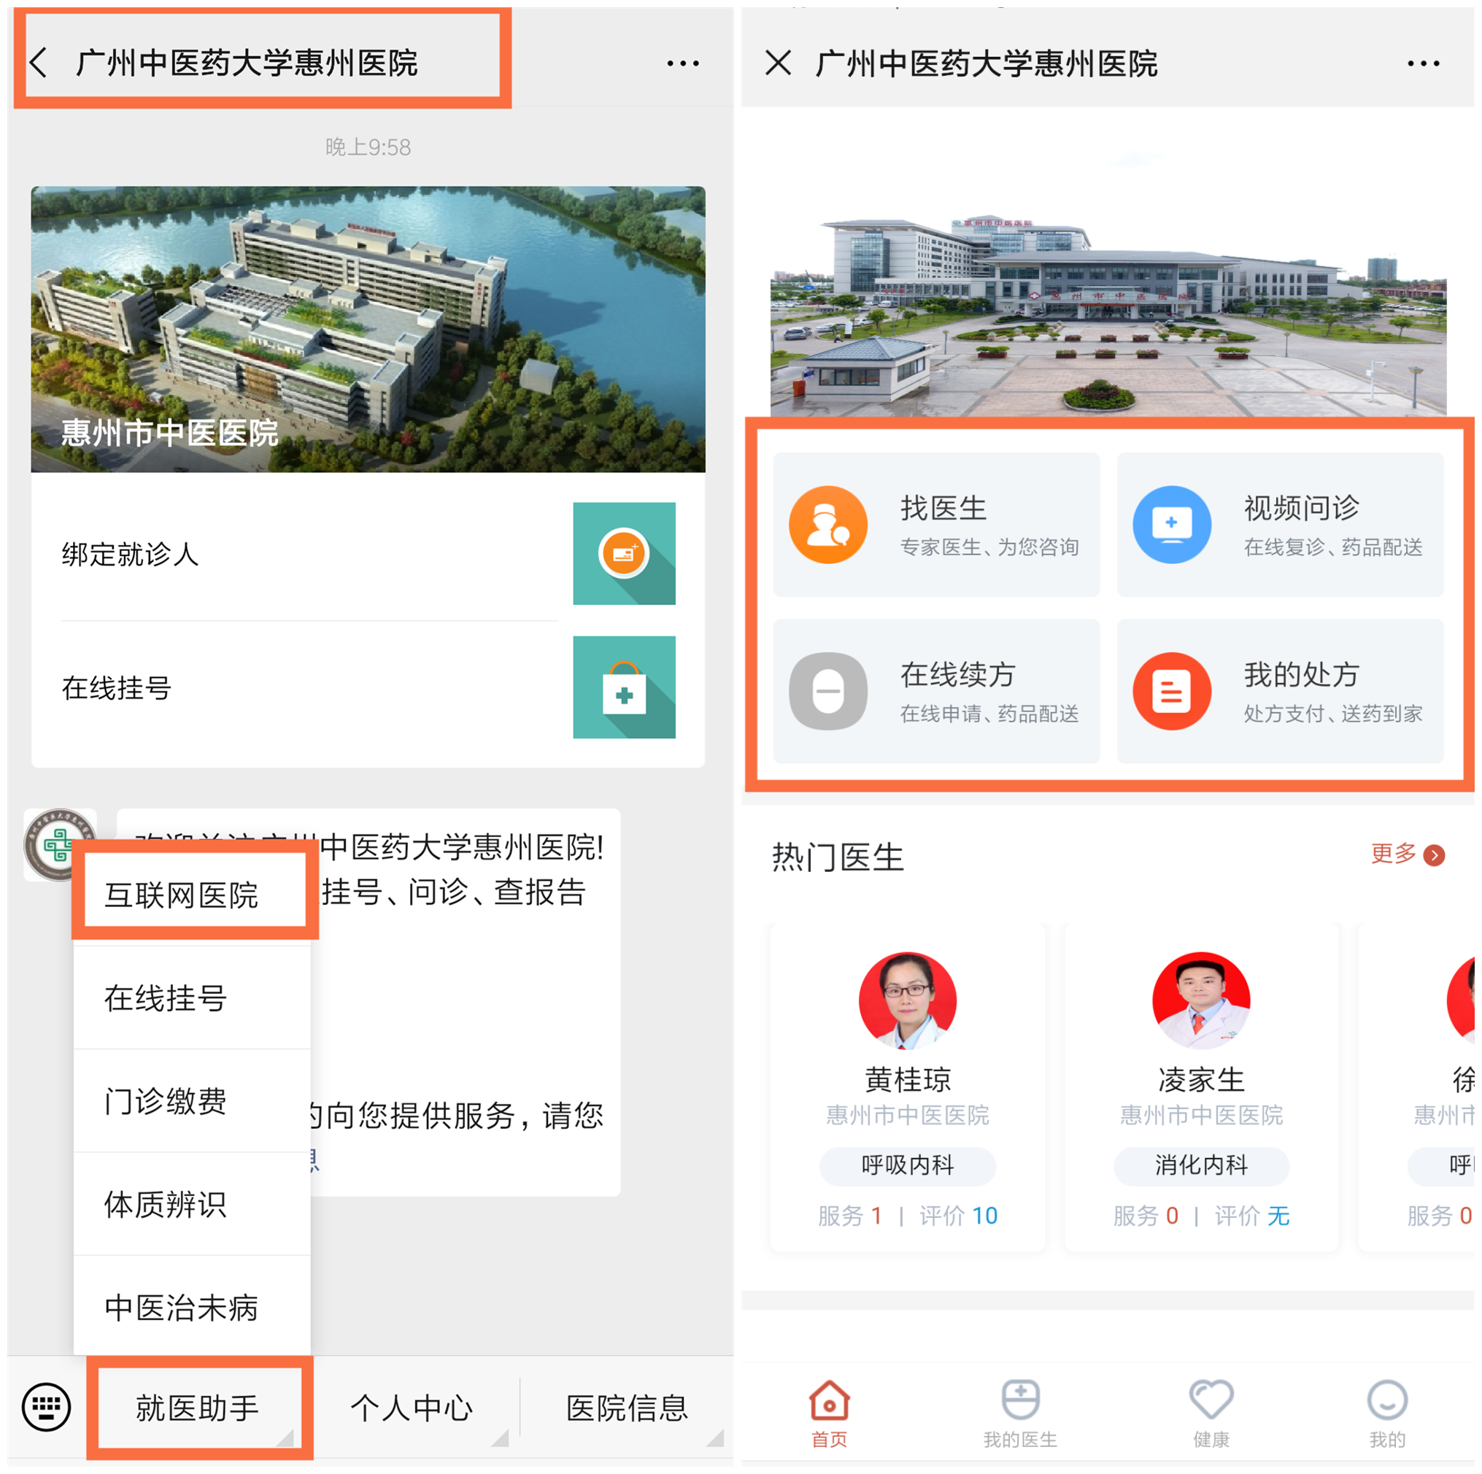Viewport: 1482px width, 1474px height.
Task: Open the 我的处方 service card text
Action: coord(1301,674)
